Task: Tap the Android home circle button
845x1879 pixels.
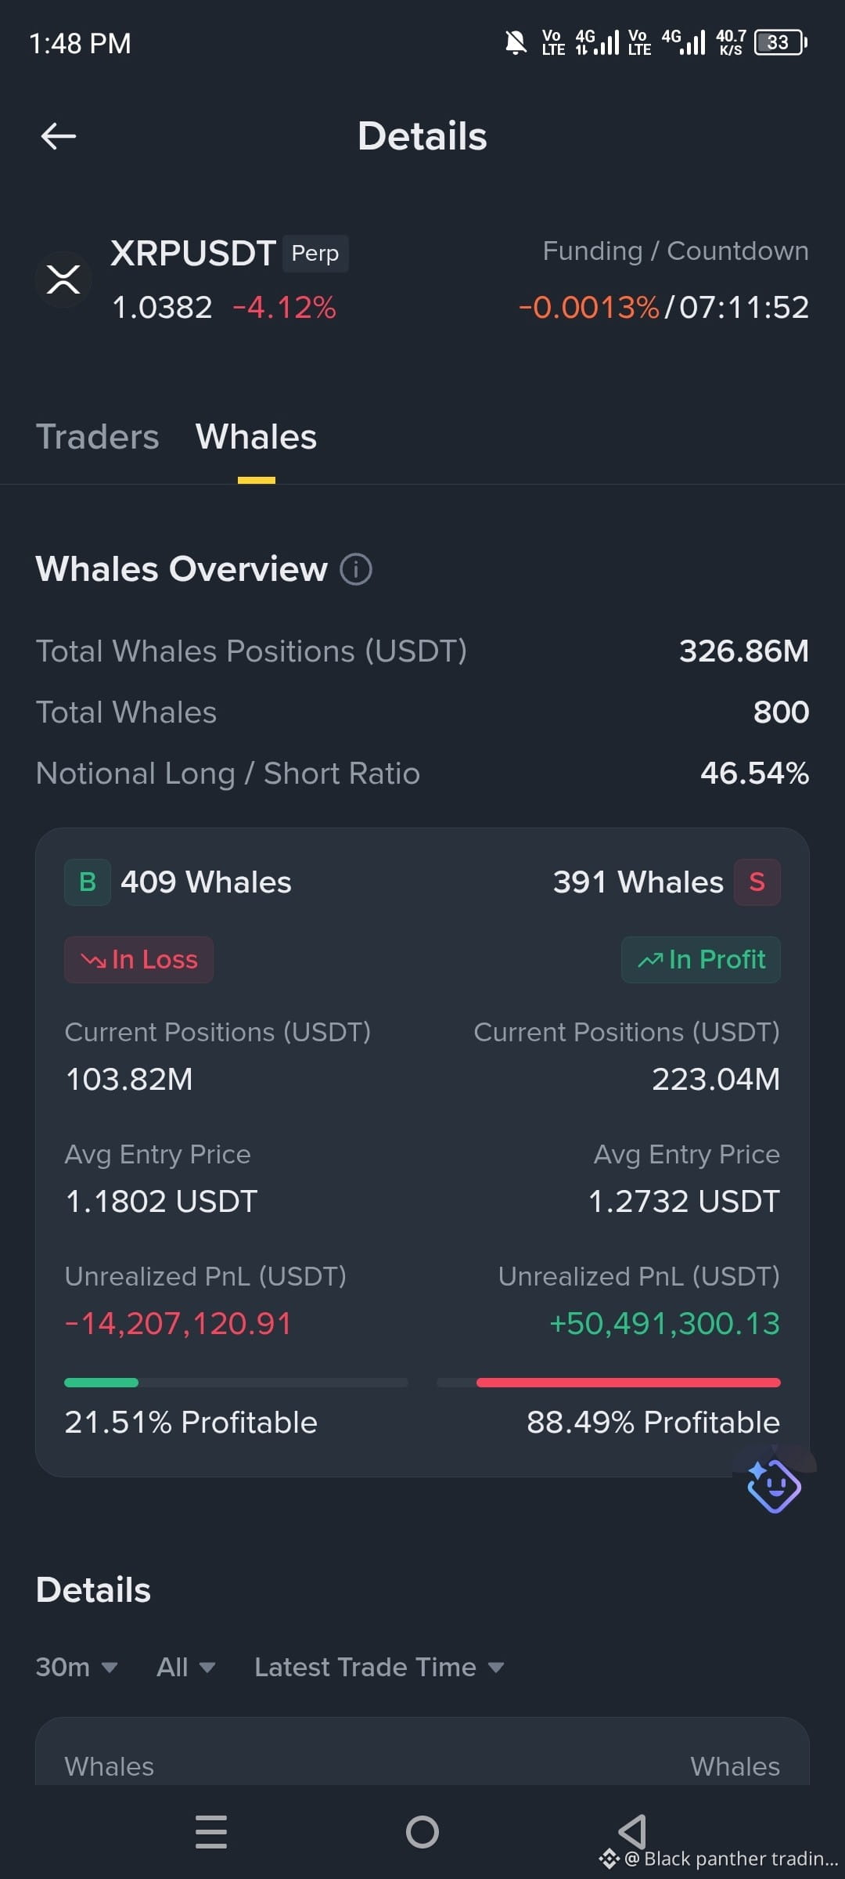Action: click(x=422, y=1832)
